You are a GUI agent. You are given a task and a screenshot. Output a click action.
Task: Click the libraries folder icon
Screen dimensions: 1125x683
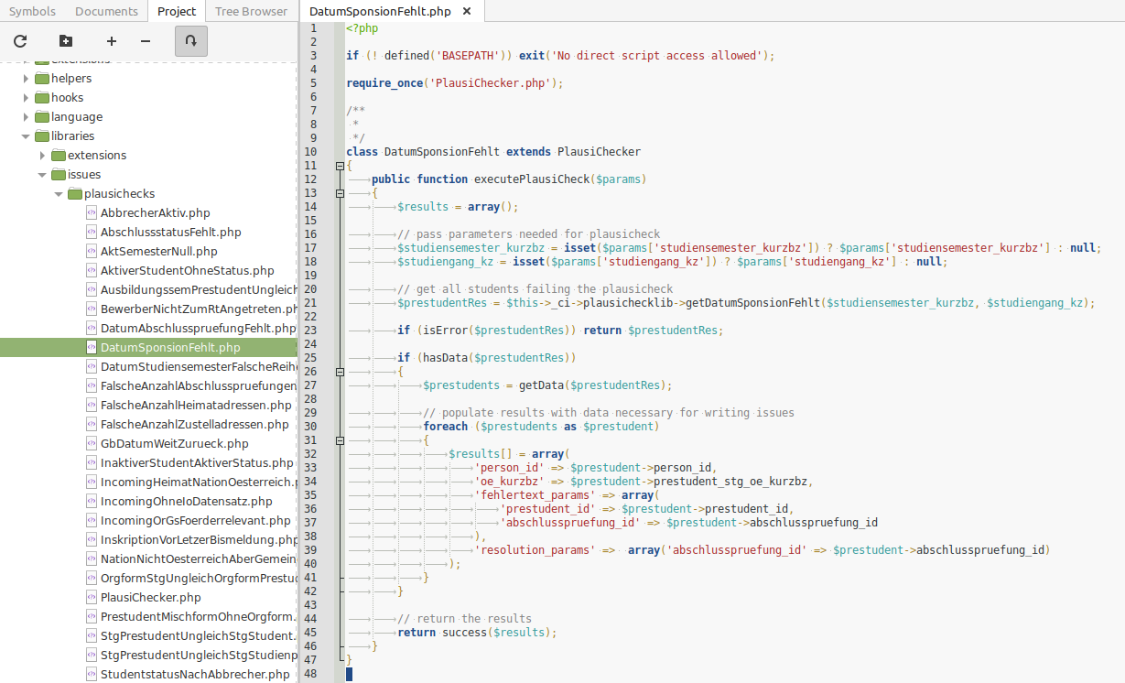tap(42, 136)
